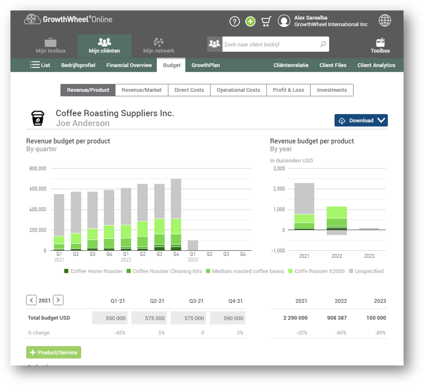Click the Alex Sarealba user name

311,17
